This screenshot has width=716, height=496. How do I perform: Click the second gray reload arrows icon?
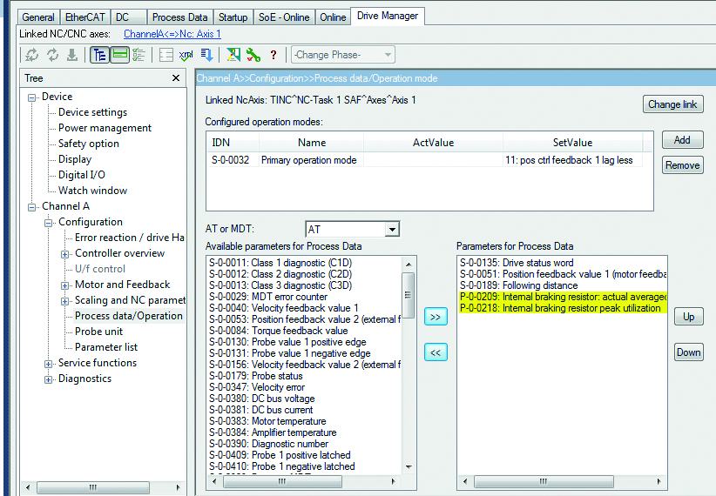(52, 55)
